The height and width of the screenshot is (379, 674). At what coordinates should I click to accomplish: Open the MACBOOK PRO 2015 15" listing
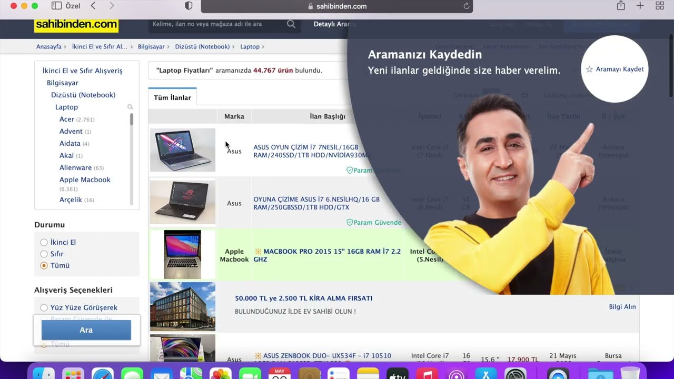[x=327, y=255]
